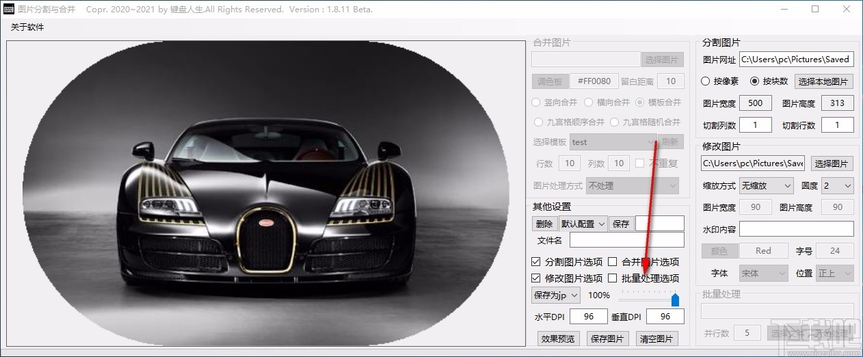Maximize the window
Screen dimensions: 863x357
pos(815,10)
